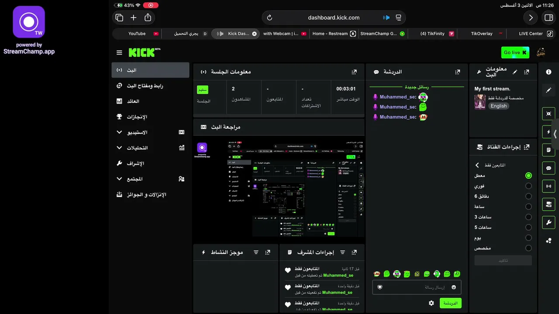Toggle the chat bubble widget in the right rail
Viewport: 559px width, 314px height.
coord(549,168)
